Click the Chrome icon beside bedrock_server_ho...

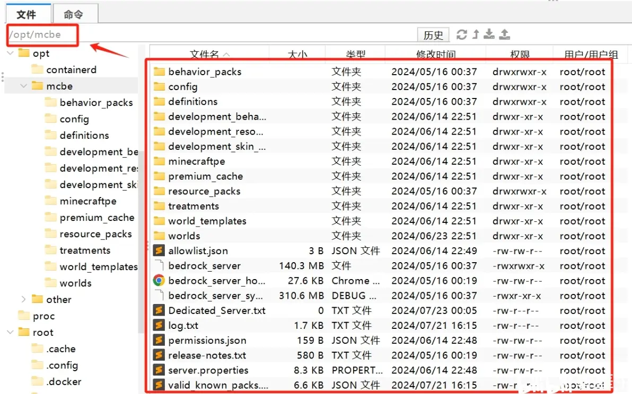(x=159, y=281)
